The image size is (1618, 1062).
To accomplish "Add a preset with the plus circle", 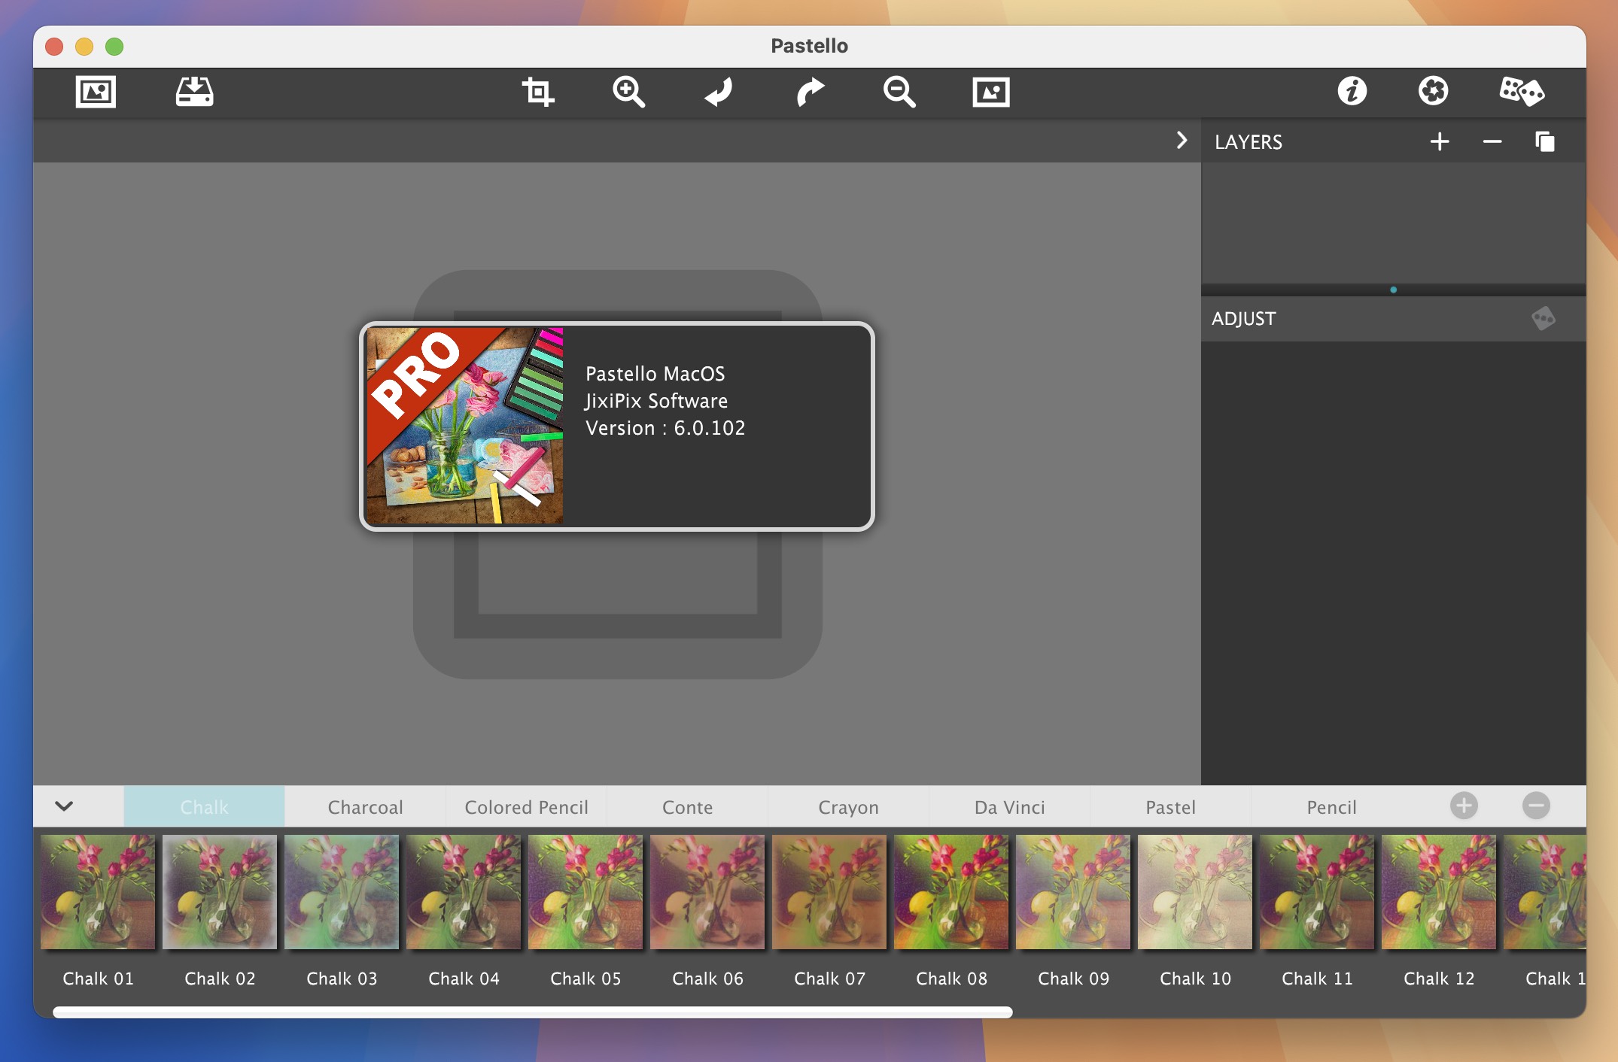I will [1464, 806].
